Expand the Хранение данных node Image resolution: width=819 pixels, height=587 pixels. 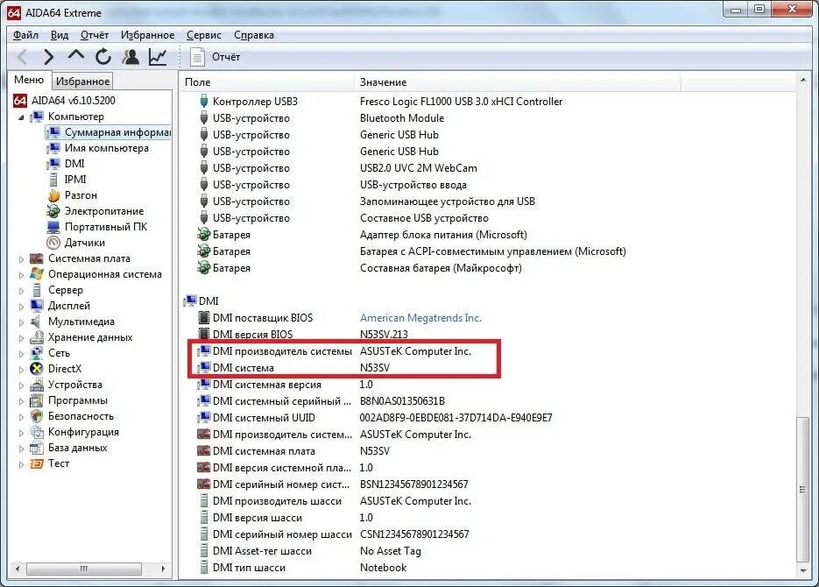pos(21,338)
